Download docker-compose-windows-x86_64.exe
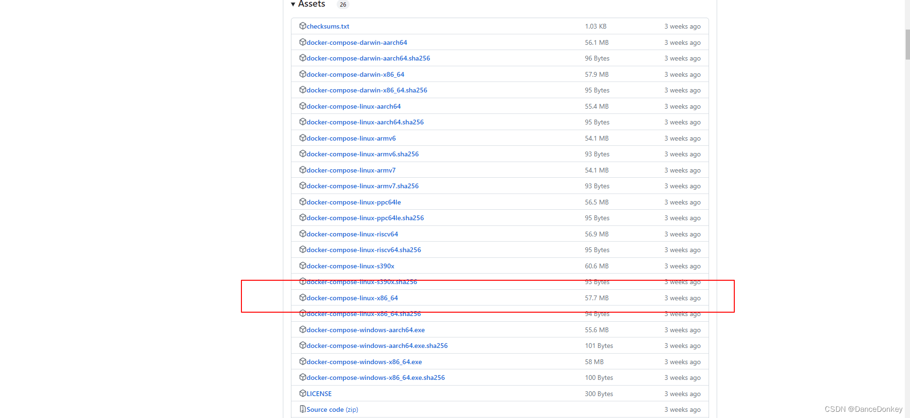 coord(364,362)
